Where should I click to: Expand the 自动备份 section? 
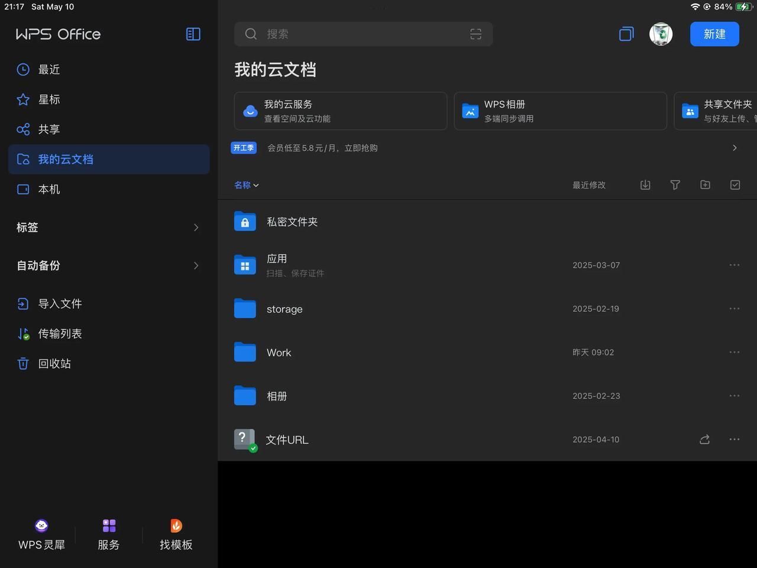[109, 266]
